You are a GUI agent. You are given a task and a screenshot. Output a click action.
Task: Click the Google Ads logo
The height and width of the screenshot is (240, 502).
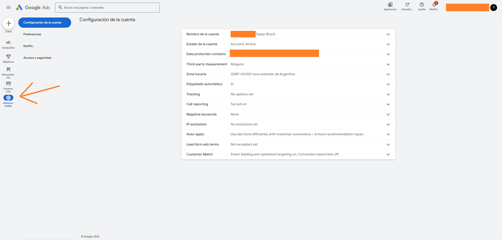33,7
